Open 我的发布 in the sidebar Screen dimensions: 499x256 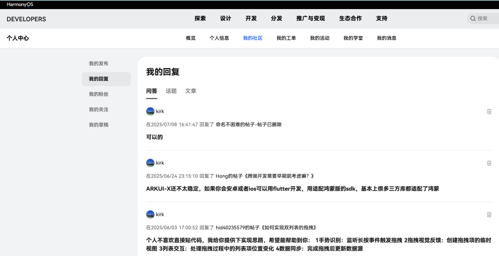[x=99, y=63]
